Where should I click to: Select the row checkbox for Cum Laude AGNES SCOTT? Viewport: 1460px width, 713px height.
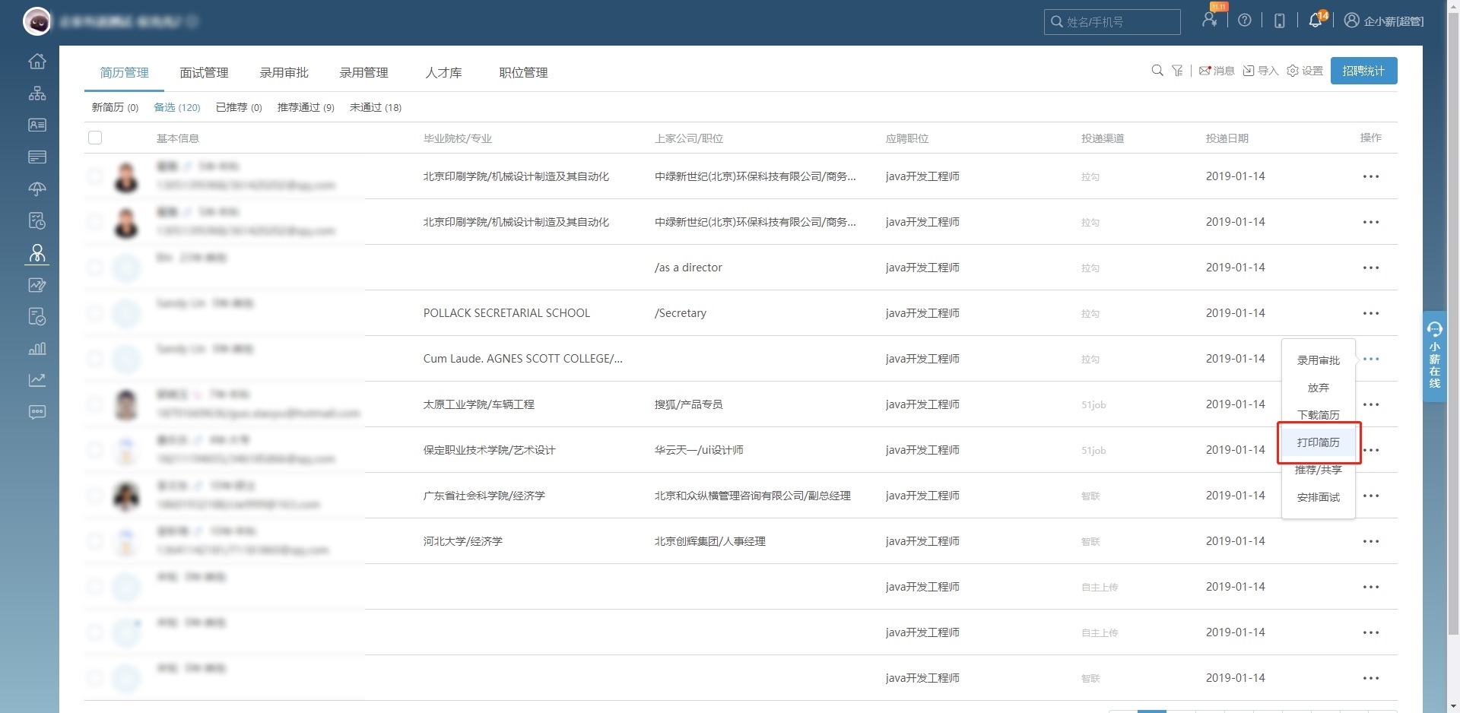point(95,359)
